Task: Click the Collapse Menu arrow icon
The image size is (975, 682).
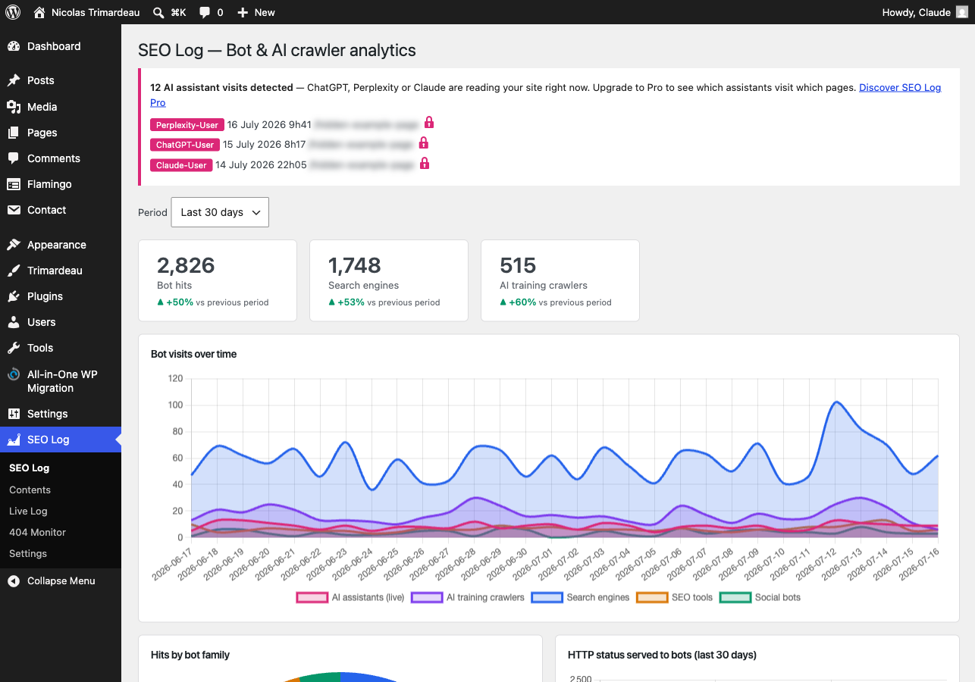Action: 14,581
